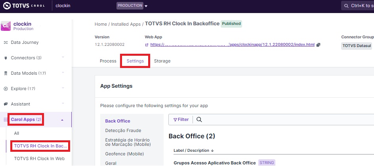
Task: Click the Filter button
Action: coord(181,119)
